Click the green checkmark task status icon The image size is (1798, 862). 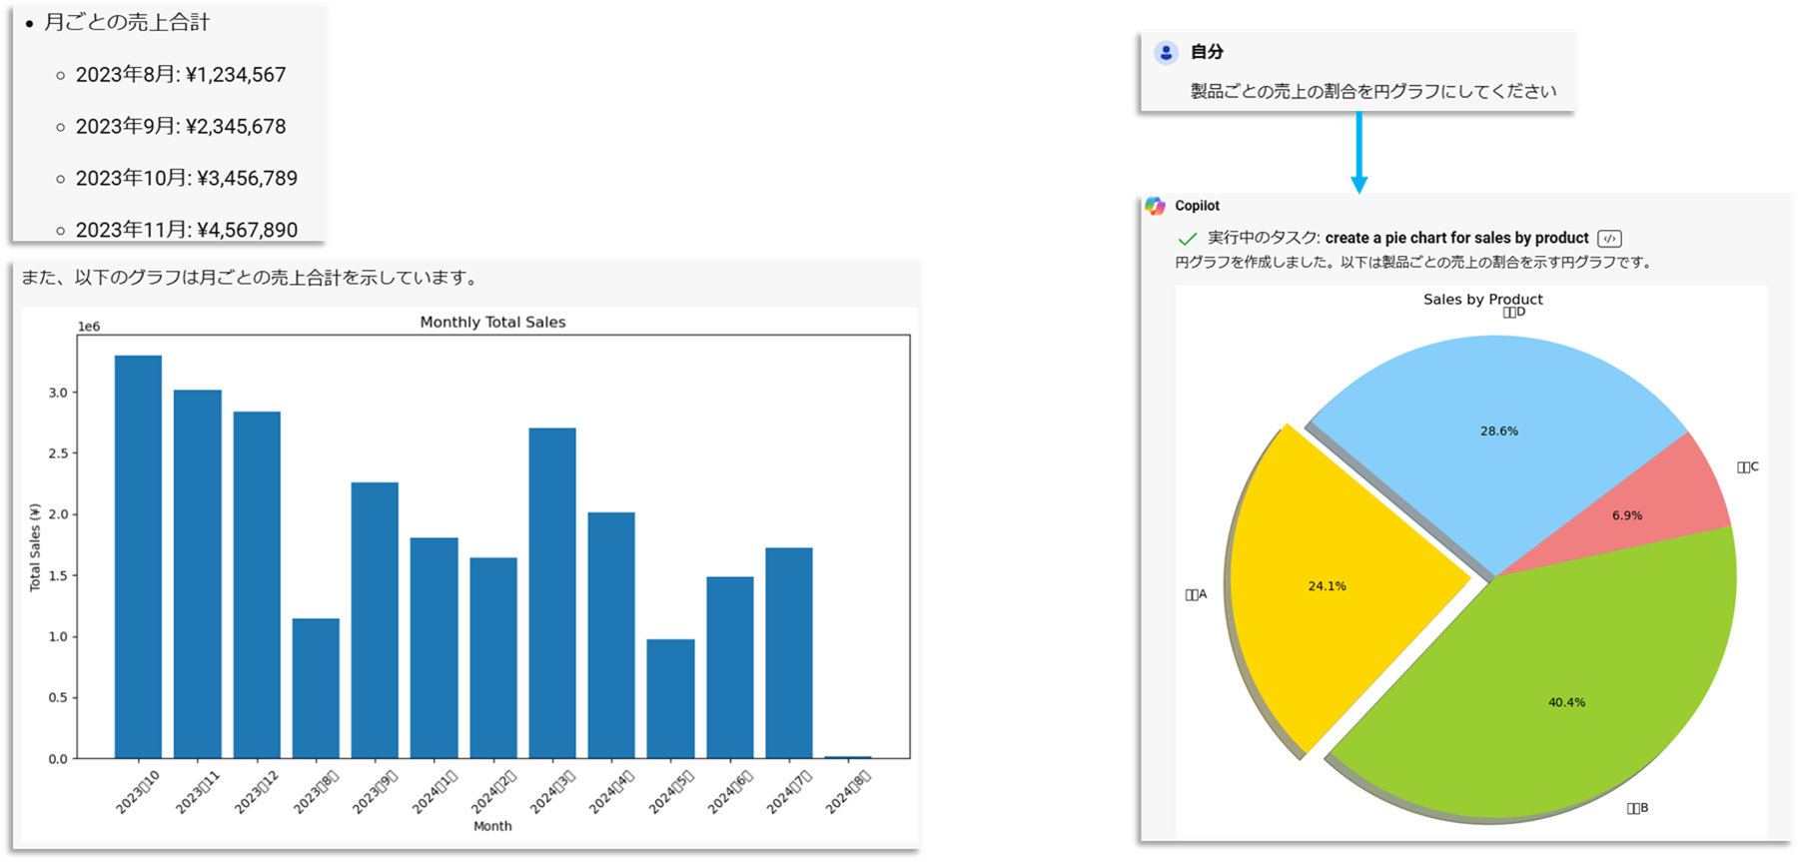pos(1188,239)
